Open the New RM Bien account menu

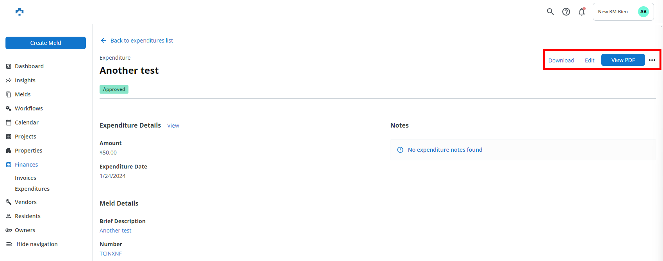coord(613,12)
